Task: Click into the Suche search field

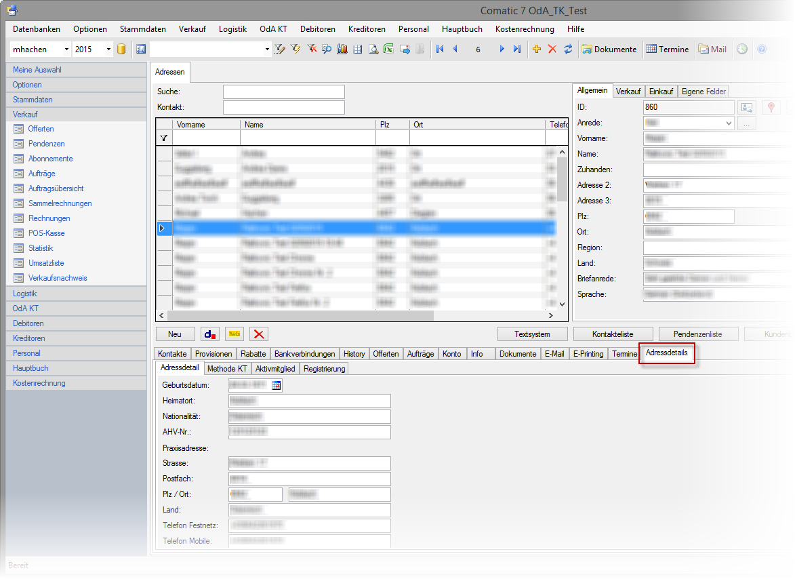Action: click(x=283, y=92)
